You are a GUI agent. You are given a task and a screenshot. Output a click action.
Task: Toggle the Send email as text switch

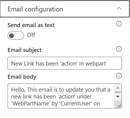pyautogui.click(x=16, y=35)
